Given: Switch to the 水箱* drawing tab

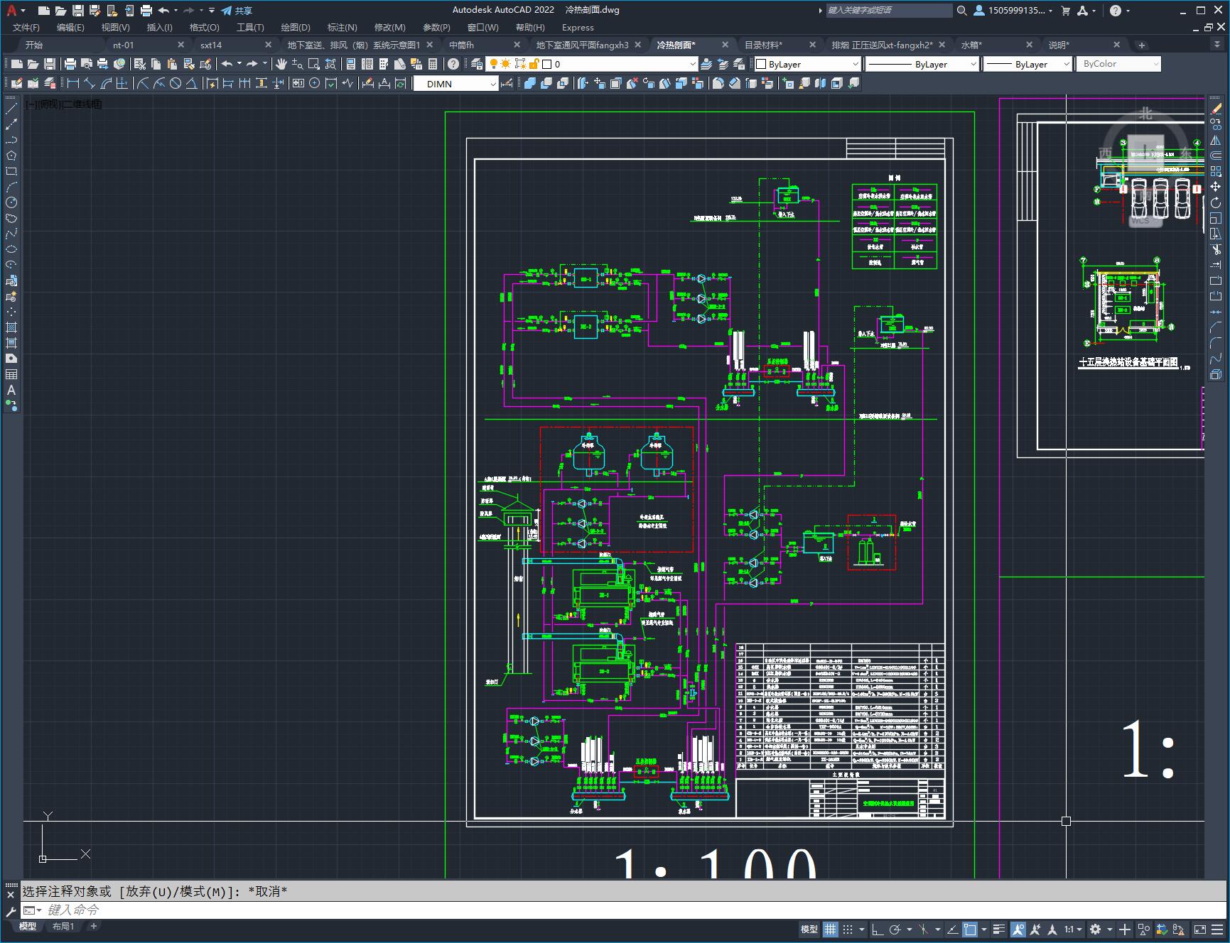Looking at the screenshot, I should pos(971,45).
